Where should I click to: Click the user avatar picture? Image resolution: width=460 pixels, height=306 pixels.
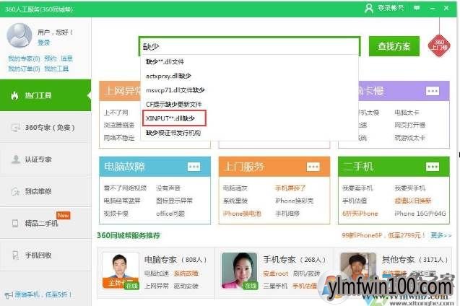point(19,36)
